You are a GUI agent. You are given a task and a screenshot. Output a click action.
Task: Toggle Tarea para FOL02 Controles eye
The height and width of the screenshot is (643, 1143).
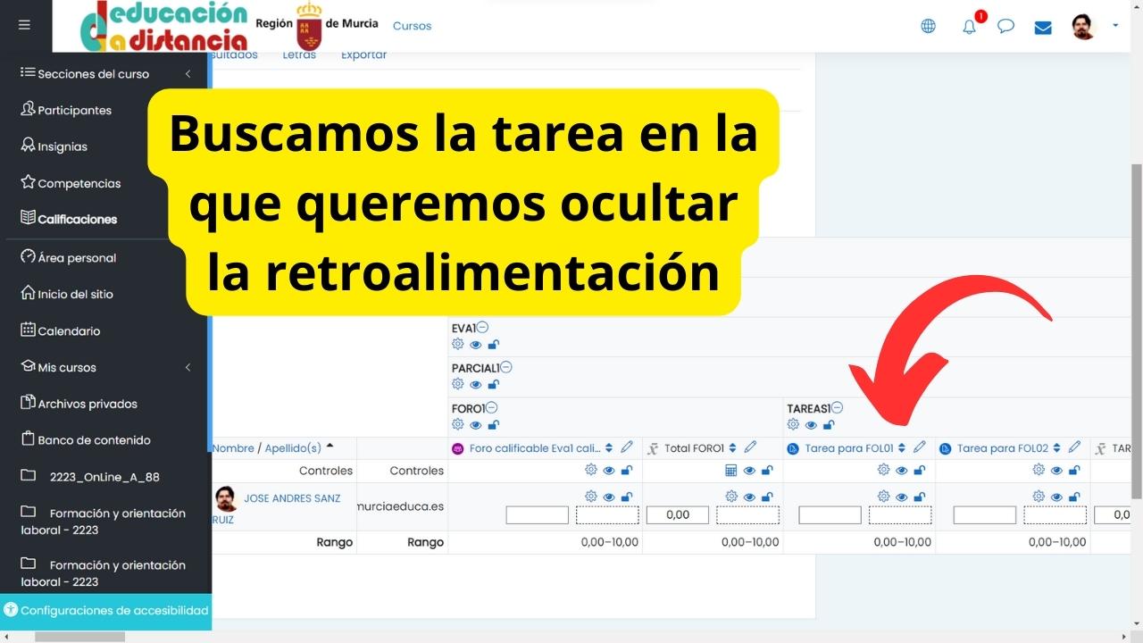[x=1056, y=471]
